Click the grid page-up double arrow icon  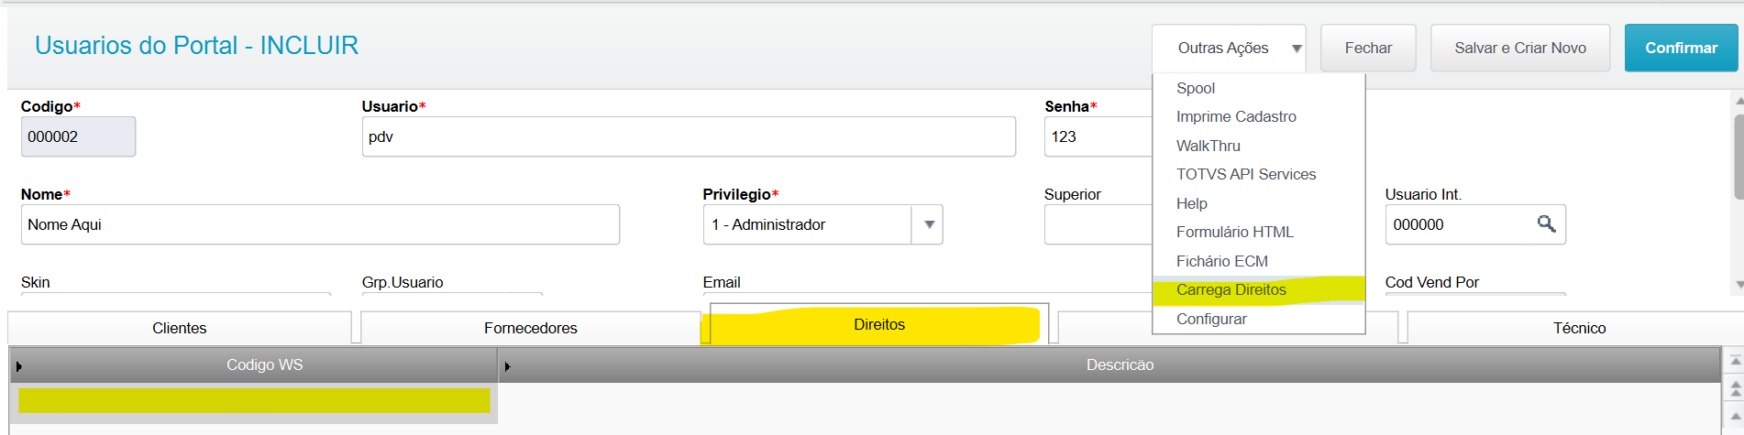click(x=1735, y=390)
